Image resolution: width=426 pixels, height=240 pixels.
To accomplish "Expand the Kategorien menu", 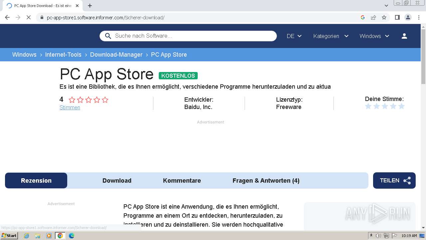I will [331, 36].
